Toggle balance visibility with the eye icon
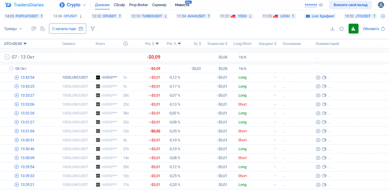Image resolution: width=389 pixels, height=191 pixels. point(321,5)
